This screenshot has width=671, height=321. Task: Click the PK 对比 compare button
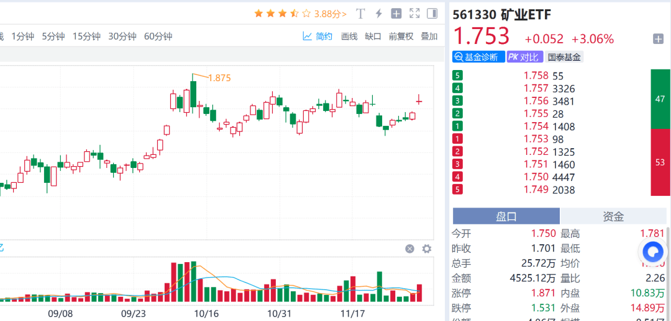523,57
